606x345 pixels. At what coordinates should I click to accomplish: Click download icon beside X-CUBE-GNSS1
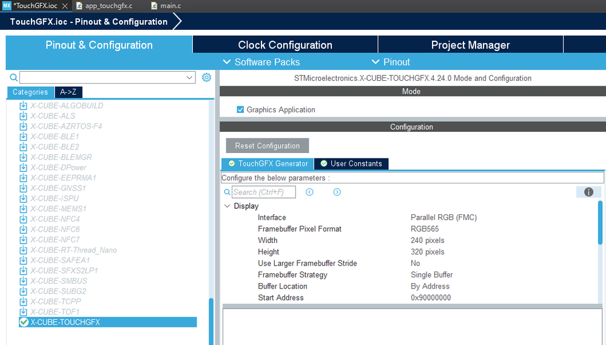[23, 188]
